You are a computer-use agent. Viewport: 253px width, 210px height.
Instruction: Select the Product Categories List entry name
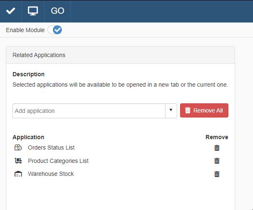click(58, 161)
